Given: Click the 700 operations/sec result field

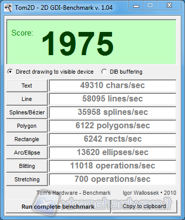Looking at the screenshot, I should coord(113,179).
